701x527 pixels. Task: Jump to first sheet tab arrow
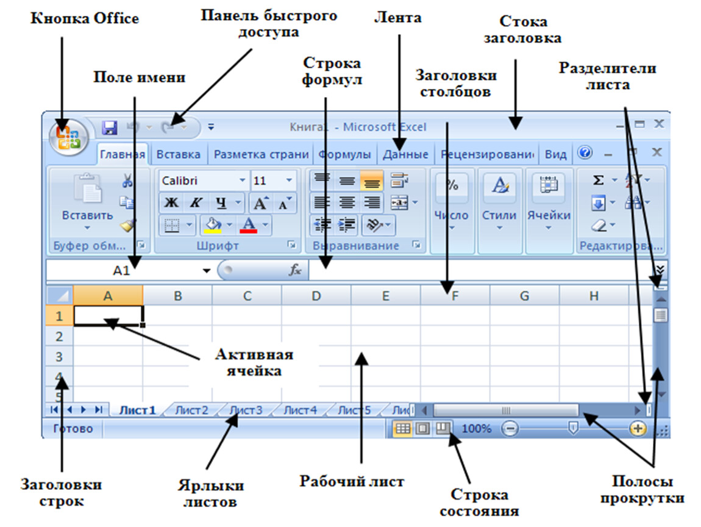point(54,409)
